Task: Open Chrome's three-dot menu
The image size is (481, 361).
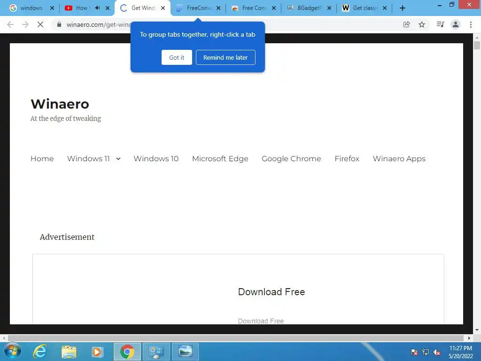Action: [471, 24]
